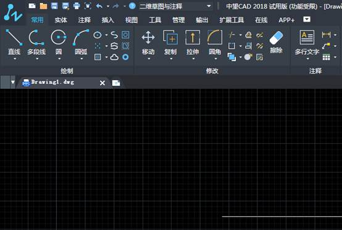Click the Redo arrow icon
Screen dimensions: 342x230
point(116,6)
